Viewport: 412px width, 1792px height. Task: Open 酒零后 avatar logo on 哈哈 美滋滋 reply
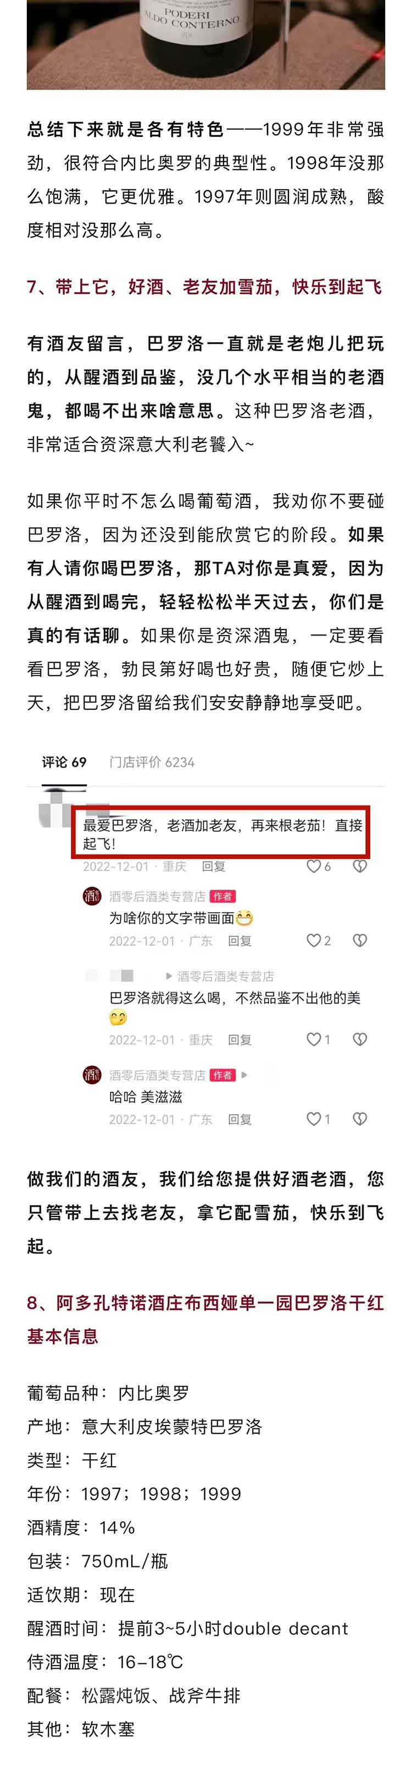coord(92,1075)
